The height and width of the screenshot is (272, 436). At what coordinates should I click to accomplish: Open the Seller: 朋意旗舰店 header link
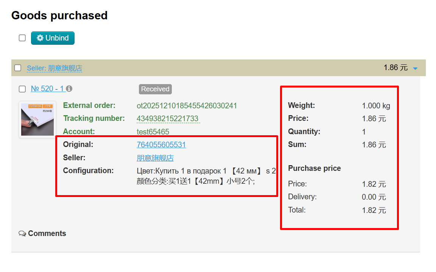[x=54, y=68]
